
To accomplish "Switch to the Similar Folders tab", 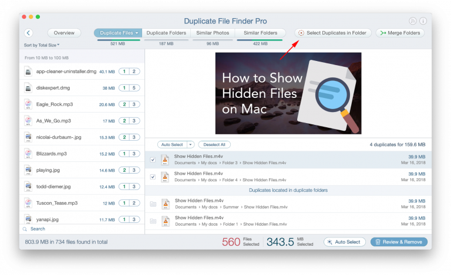I will coord(260,33).
